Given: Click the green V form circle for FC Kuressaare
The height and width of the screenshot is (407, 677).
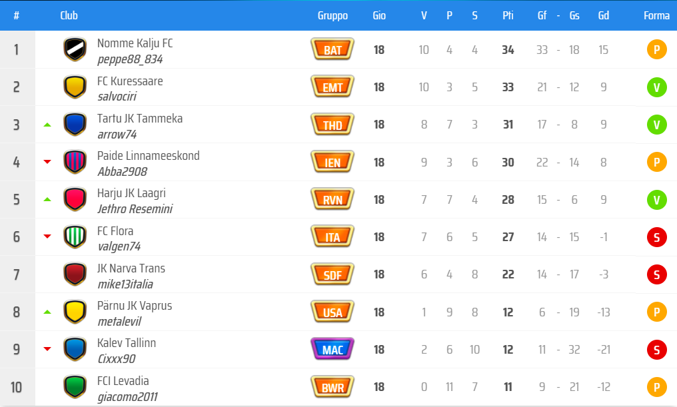Looking at the screenshot, I should pyautogui.click(x=656, y=87).
